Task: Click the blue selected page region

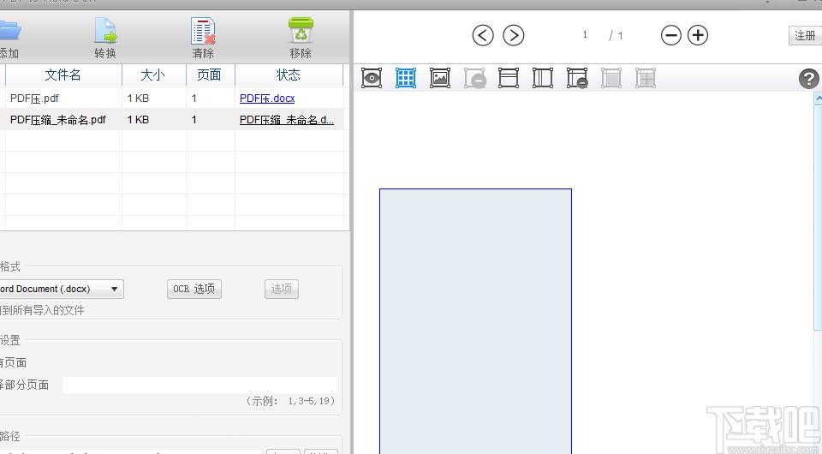Action: pos(475,321)
